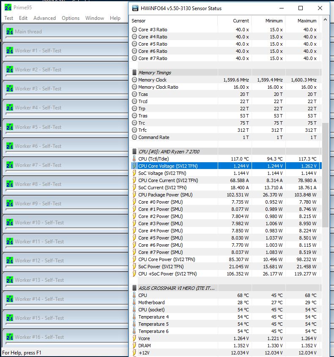Select the Worker #5 - Self-Test window title
This screenshot has width=334, height=357.
tap(38, 127)
